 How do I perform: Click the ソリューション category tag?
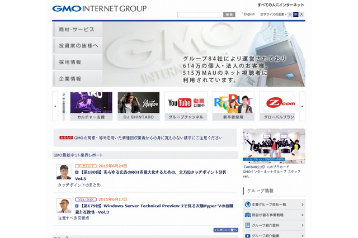(x=86, y=199)
